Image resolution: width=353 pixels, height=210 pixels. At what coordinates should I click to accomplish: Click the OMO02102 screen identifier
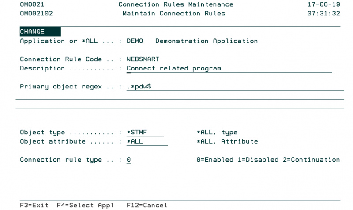pos(36,14)
